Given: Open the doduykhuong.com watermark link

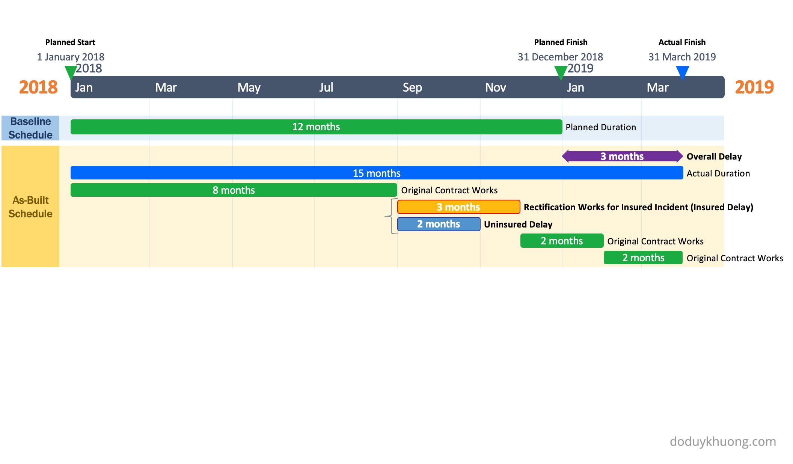Looking at the screenshot, I should (x=722, y=441).
